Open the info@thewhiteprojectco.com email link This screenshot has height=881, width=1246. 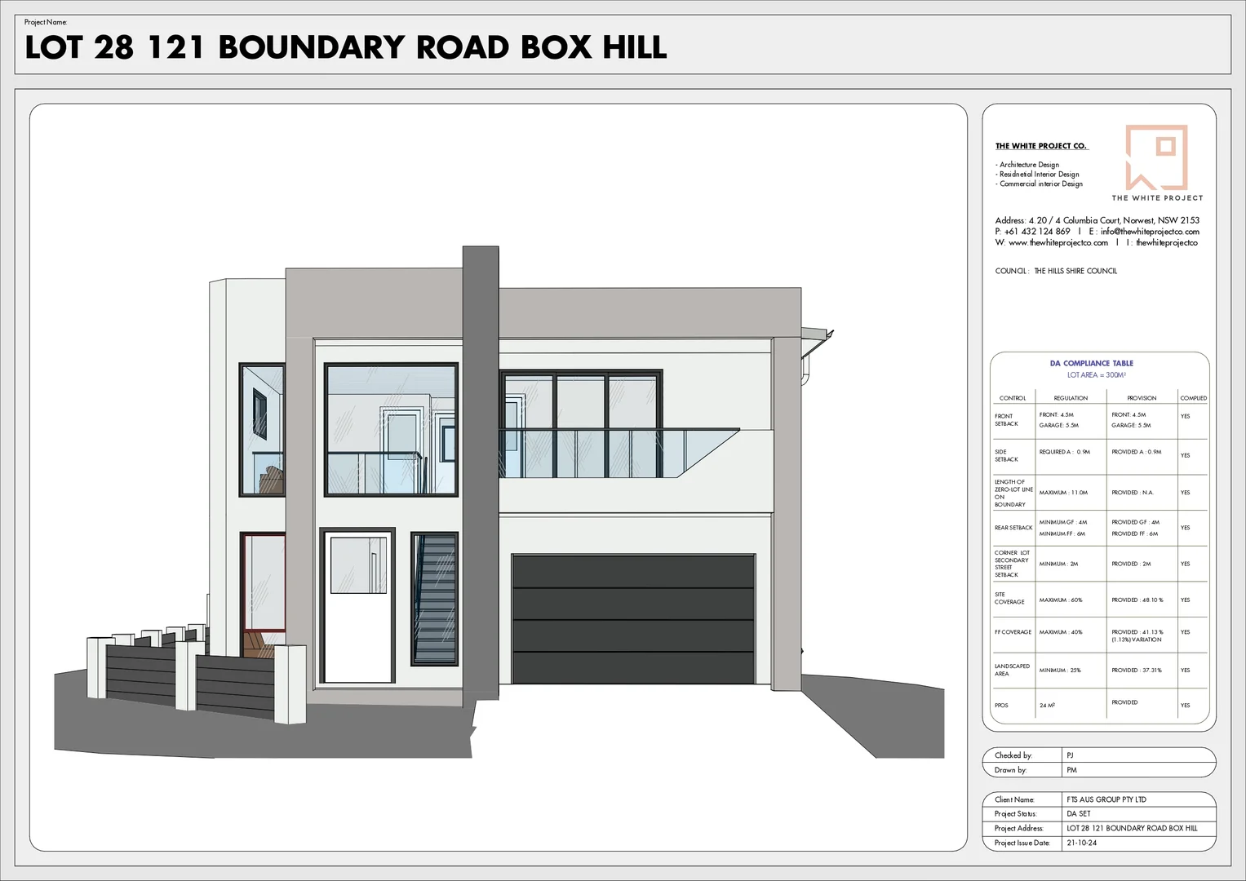tap(1150, 231)
